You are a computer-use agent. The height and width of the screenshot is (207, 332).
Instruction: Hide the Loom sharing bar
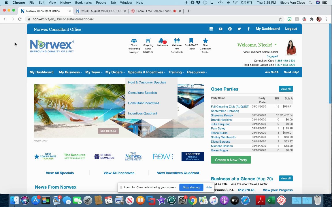pos(208,187)
